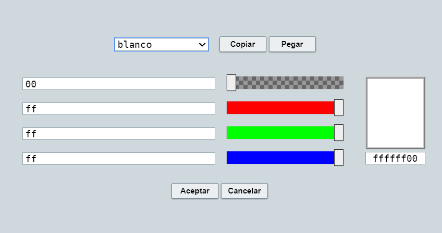
Task: Click the middle of the blue slider track
Action: pyautogui.click(x=285, y=158)
